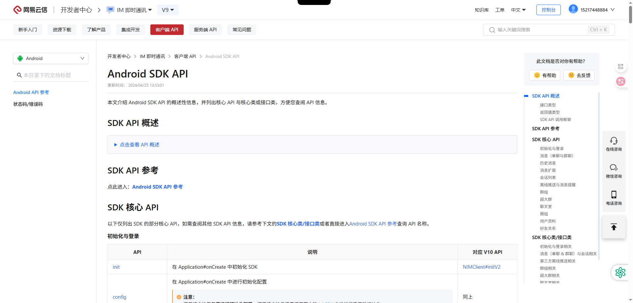Open the SDK 核心类/接口类 inline link
Viewport: 633px width, 303px height.
tap(298, 224)
